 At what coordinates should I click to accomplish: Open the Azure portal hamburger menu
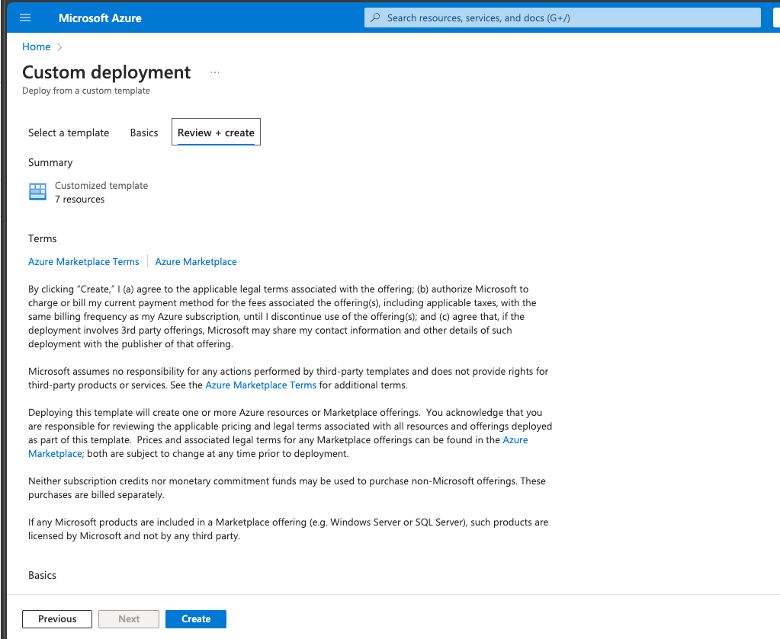[x=25, y=18]
